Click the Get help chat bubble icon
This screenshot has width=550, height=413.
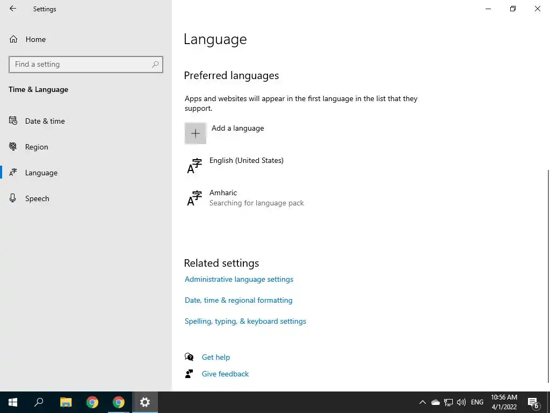[189, 357]
